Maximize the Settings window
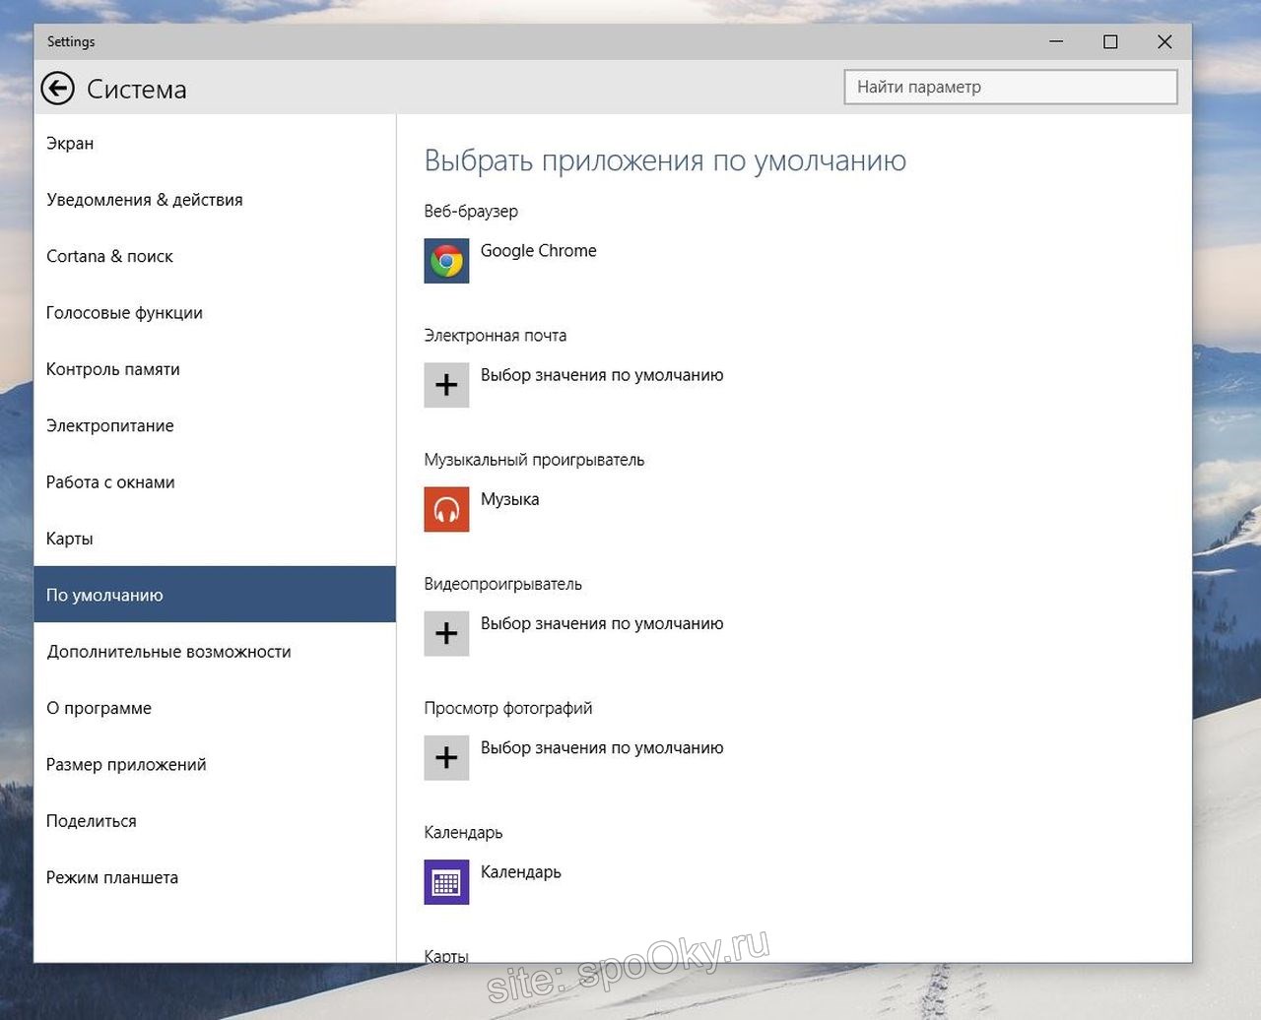 tap(1110, 41)
